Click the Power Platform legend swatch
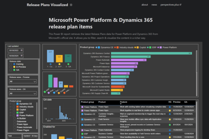The width and height of the screenshot is (209, 139). [161, 48]
